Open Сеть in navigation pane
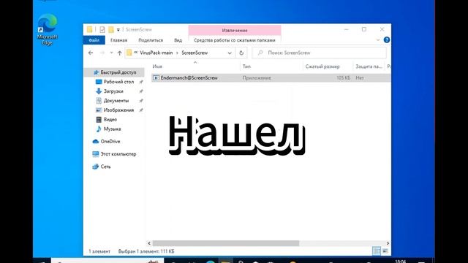The image size is (468, 263). point(102,167)
